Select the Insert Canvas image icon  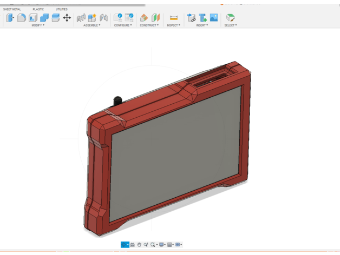tap(214, 18)
